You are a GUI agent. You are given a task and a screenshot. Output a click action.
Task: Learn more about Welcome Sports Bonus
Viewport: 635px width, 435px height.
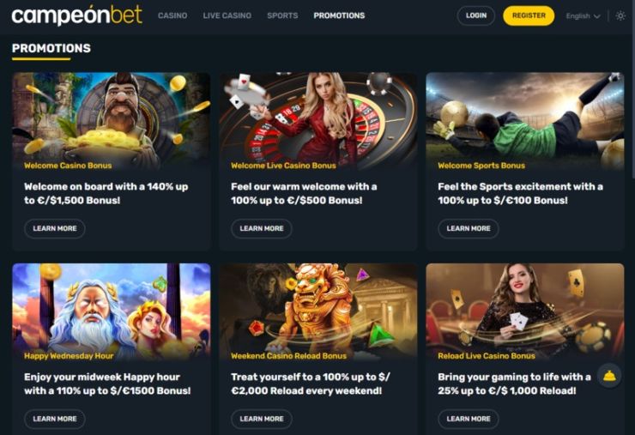(x=469, y=228)
